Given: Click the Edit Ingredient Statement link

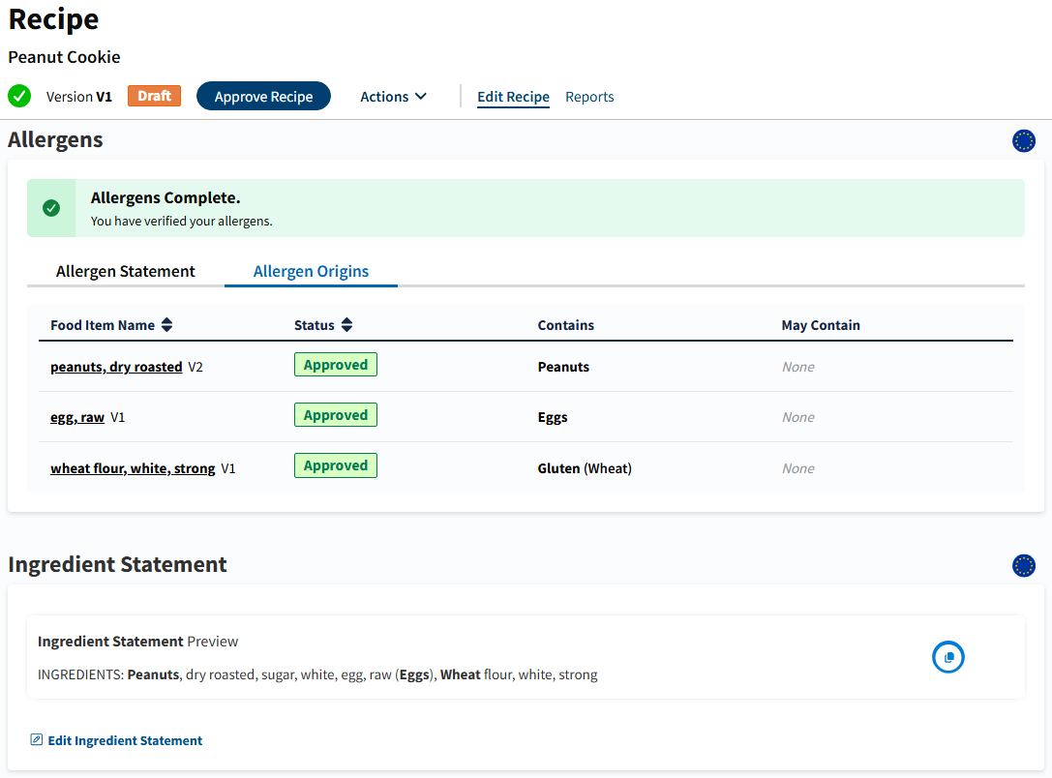Looking at the screenshot, I should [125, 740].
